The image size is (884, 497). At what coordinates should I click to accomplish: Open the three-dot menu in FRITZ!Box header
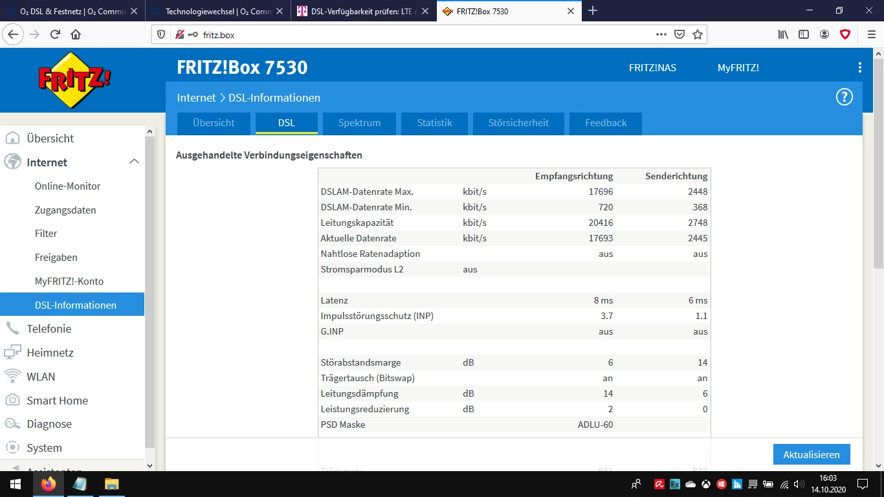tap(859, 67)
